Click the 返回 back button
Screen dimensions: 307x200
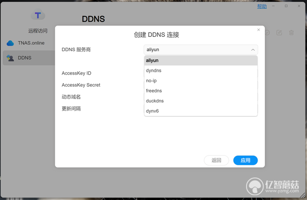point(216,160)
